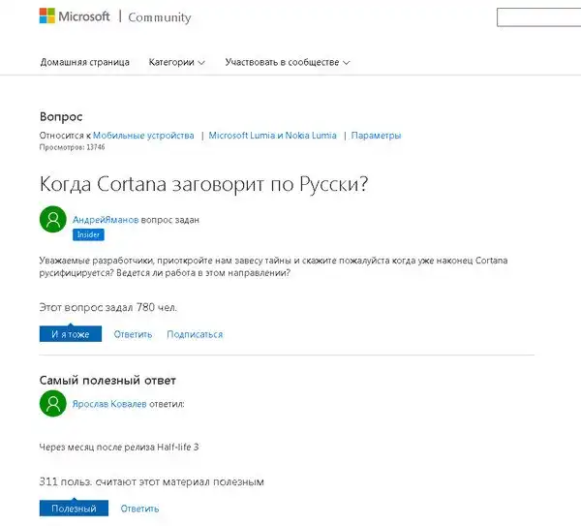Viewport: 581px width, 526px height.
Task: Open the Community home link
Action: (160, 17)
